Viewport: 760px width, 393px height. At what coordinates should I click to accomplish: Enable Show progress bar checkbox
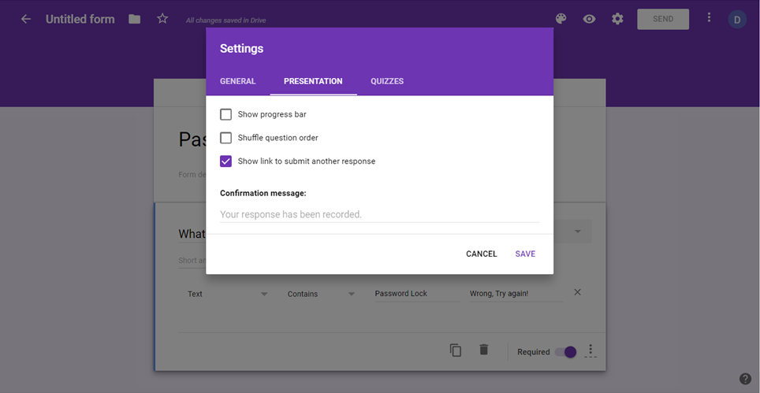(226, 114)
